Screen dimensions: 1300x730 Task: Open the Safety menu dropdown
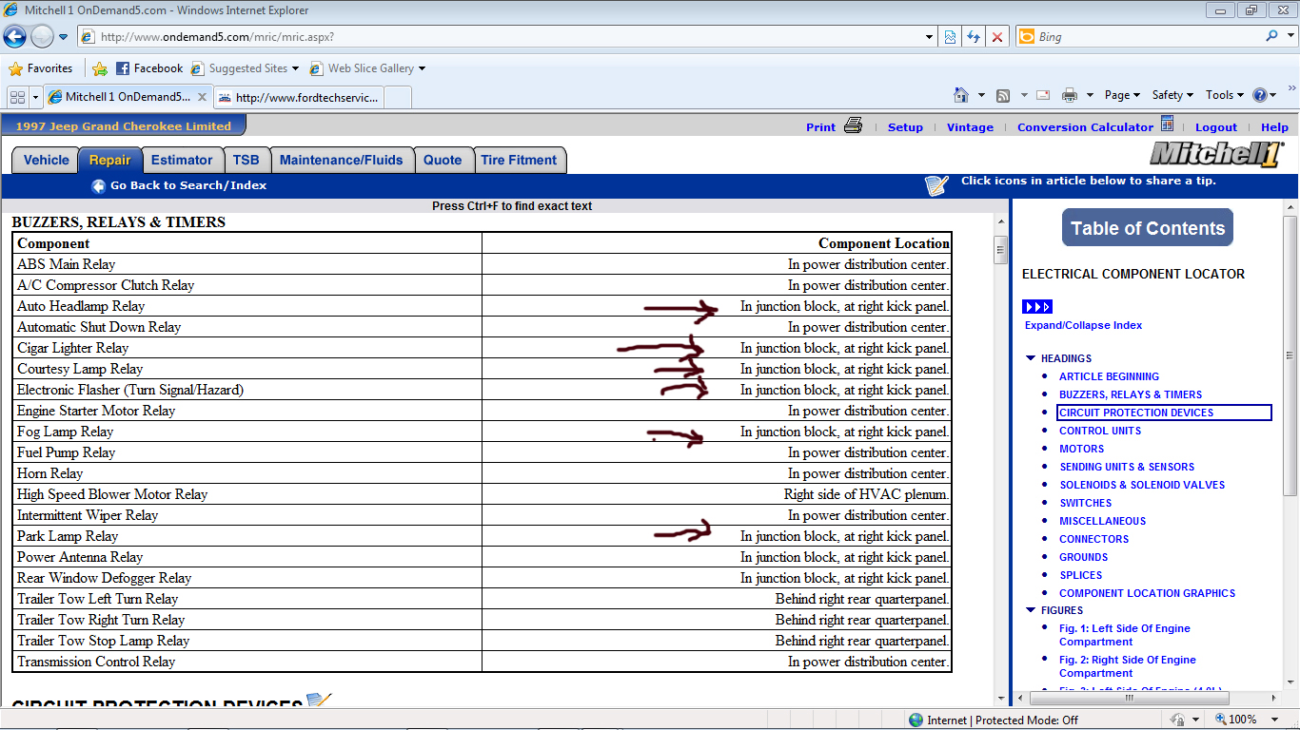tap(1172, 95)
